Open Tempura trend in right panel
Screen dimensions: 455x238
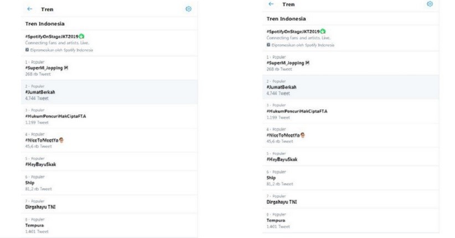coord(276,220)
